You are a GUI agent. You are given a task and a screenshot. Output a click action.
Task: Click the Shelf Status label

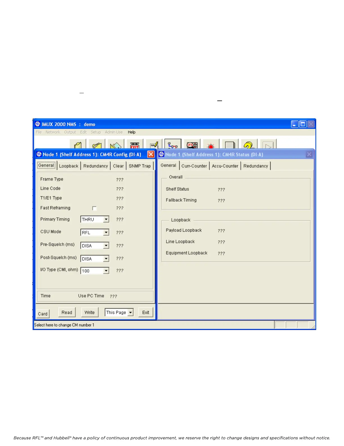tap(177, 189)
